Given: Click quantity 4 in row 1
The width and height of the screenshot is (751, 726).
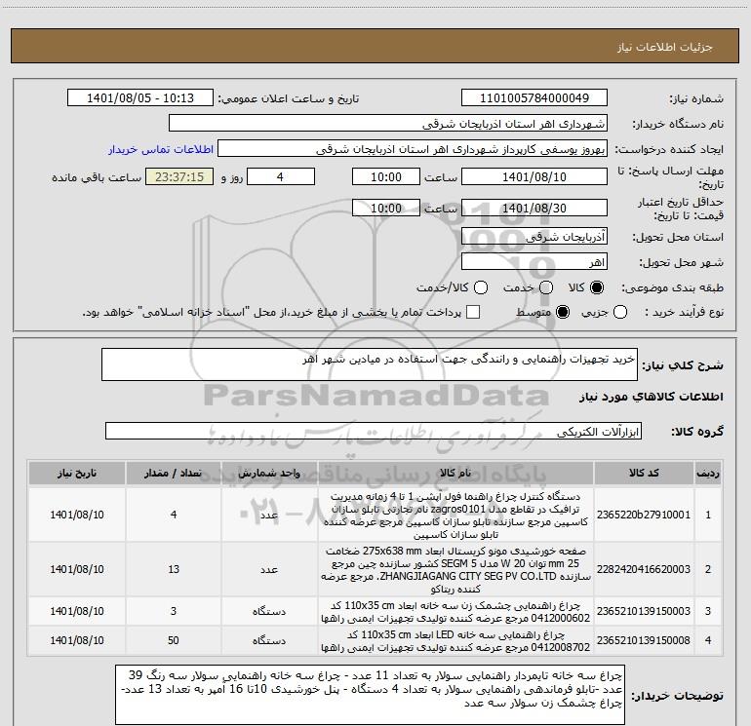Looking at the screenshot, I should point(174,515).
